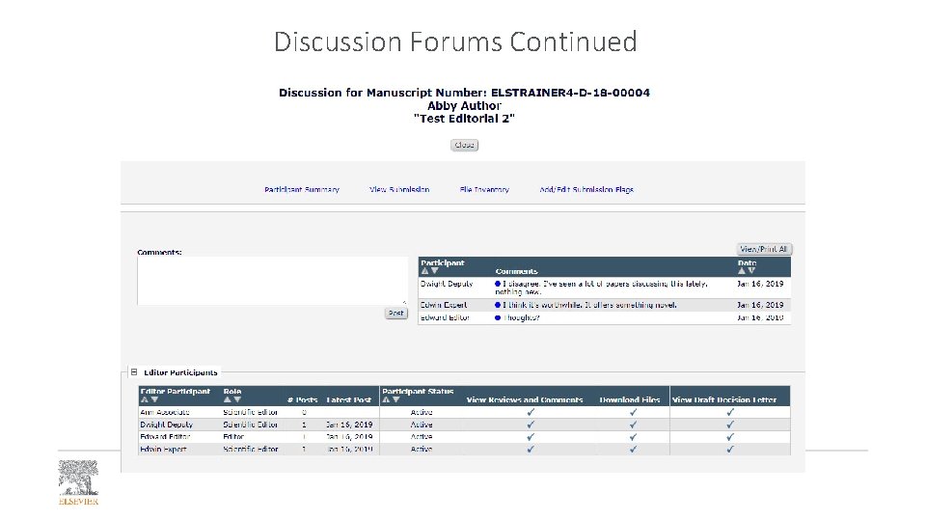Click blue dot beside Edwin Expert's comment
This screenshot has width=926, height=521.
click(x=498, y=305)
